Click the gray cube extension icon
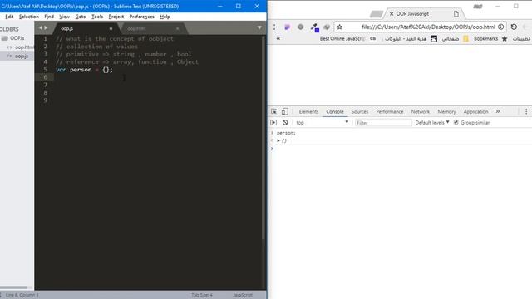This screenshot has height=299, width=532. pos(327,27)
